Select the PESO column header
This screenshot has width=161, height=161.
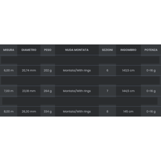48,50
